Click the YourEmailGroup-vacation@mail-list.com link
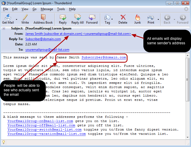This screenshot has width=191, height=147. click(47, 134)
